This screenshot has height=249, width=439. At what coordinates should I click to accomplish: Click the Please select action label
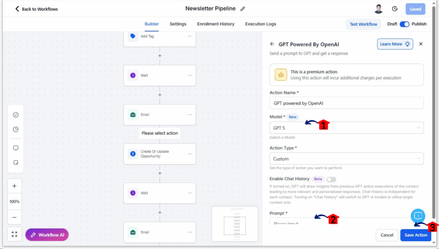coord(160,133)
